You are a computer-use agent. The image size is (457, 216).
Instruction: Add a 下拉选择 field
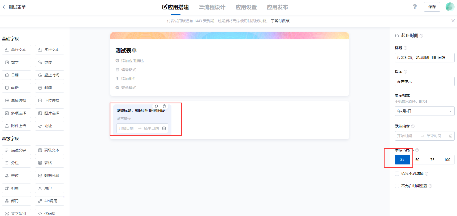click(50, 100)
